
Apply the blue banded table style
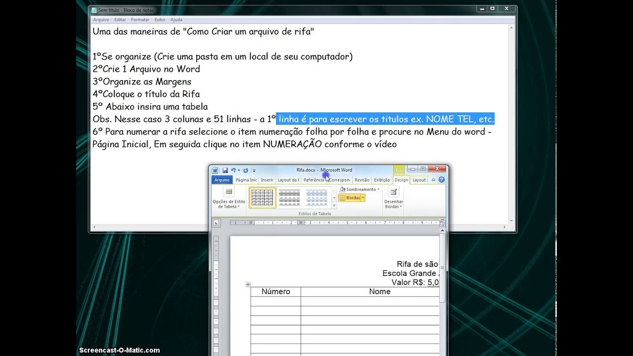[x=316, y=198]
